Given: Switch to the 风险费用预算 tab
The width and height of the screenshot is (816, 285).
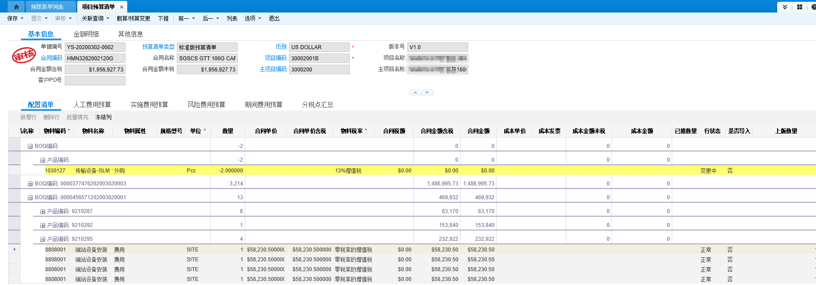Looking at the screenshot, I should 206,105.
